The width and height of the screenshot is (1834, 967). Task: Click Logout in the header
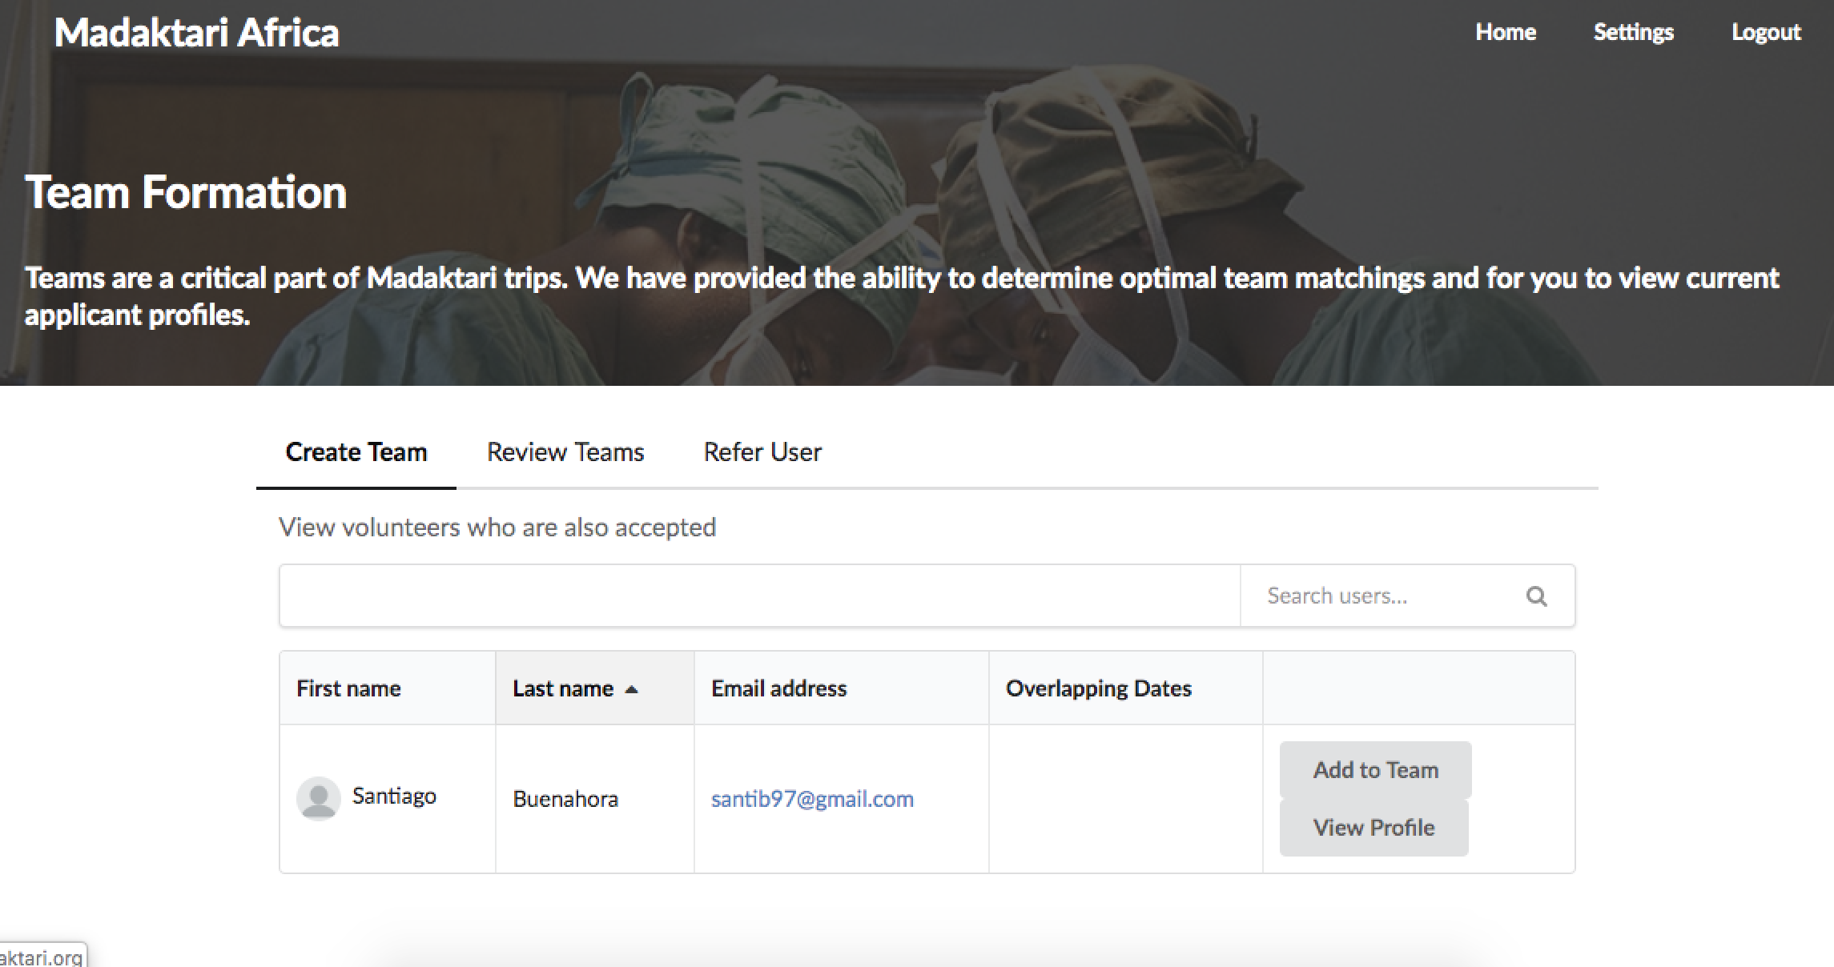(x=1766, y=32)
